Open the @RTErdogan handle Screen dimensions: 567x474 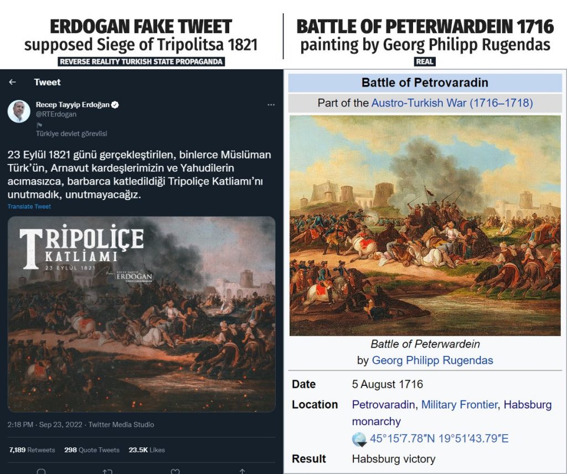point(56,114)
